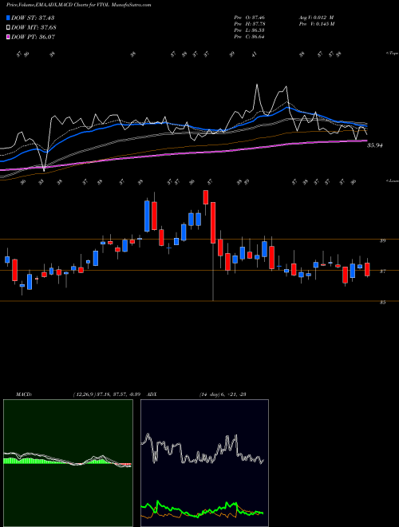
Task: Click the 'Pre V: 0.145 M' volume text
Action: [316, 23]
